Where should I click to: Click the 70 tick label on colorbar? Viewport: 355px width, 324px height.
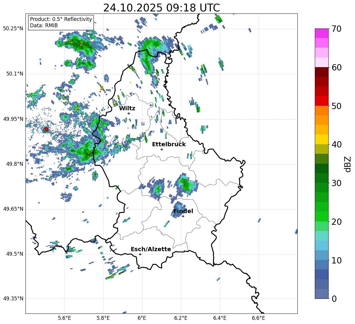coord(336,29)
